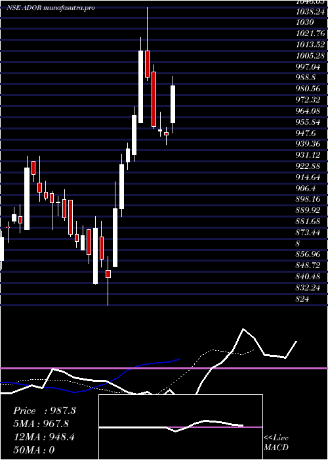328x460 pixels.
Task: Click the pink horizontal indicator baseline
Action: pos(164,368)
